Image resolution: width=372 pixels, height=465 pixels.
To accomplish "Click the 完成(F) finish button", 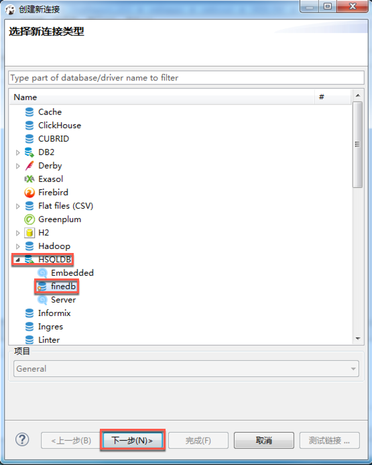I will 198,440.
